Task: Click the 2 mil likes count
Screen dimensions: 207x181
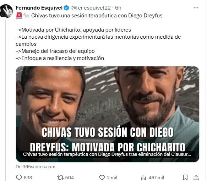Action: click(x=112, y=177)
